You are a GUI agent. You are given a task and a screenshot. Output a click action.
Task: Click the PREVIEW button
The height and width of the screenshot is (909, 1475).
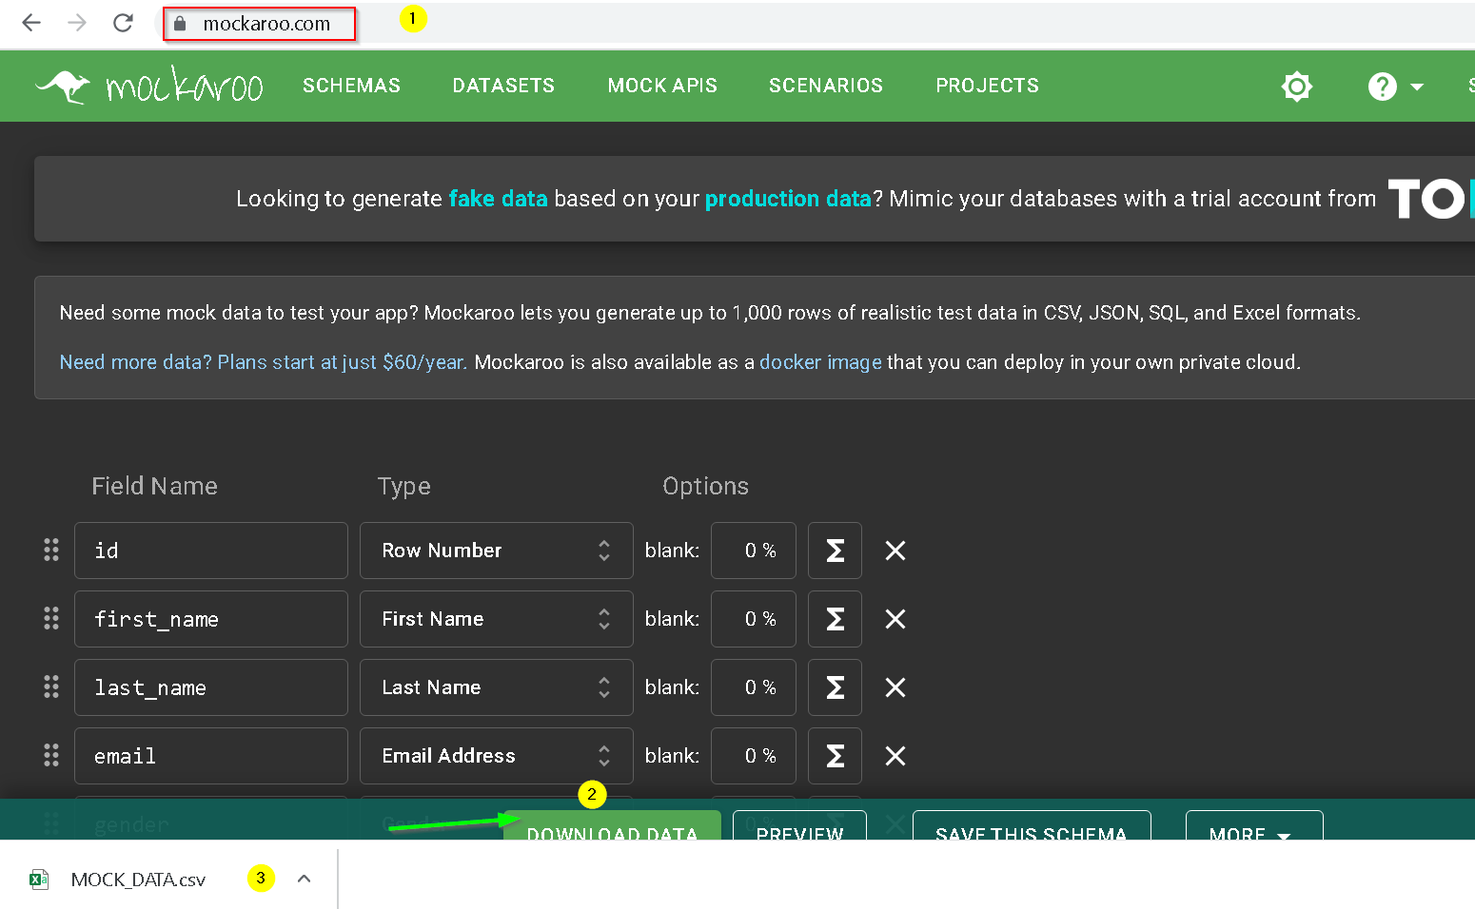799,826
